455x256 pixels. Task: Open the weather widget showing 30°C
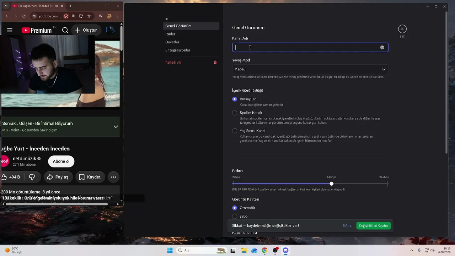pyautogui.click(x=14, y=250)
